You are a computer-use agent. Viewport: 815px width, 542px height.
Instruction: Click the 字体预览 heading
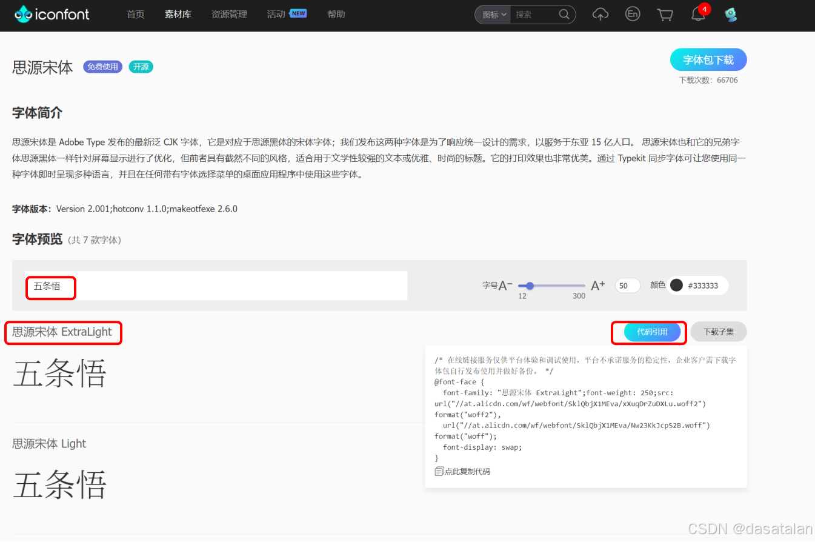(38, 239)
